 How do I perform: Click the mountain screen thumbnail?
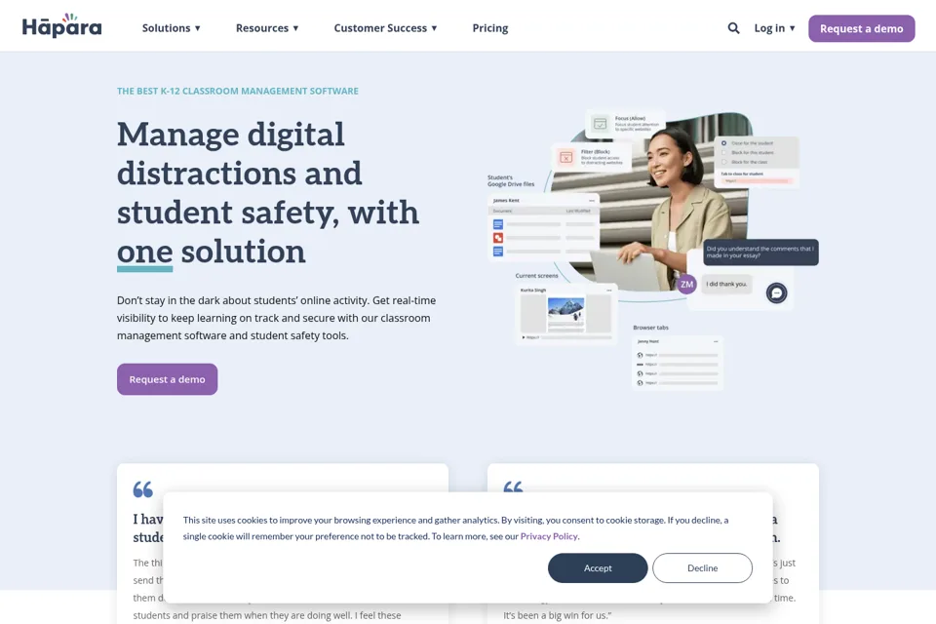coord(565,313)
